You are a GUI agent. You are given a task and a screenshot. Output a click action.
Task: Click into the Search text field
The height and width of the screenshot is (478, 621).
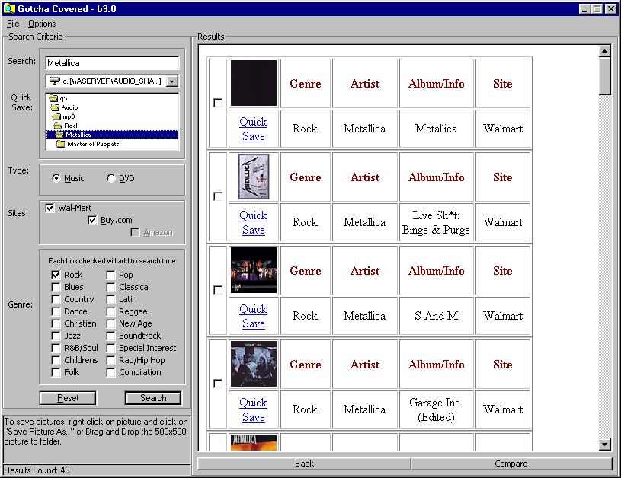112,63
